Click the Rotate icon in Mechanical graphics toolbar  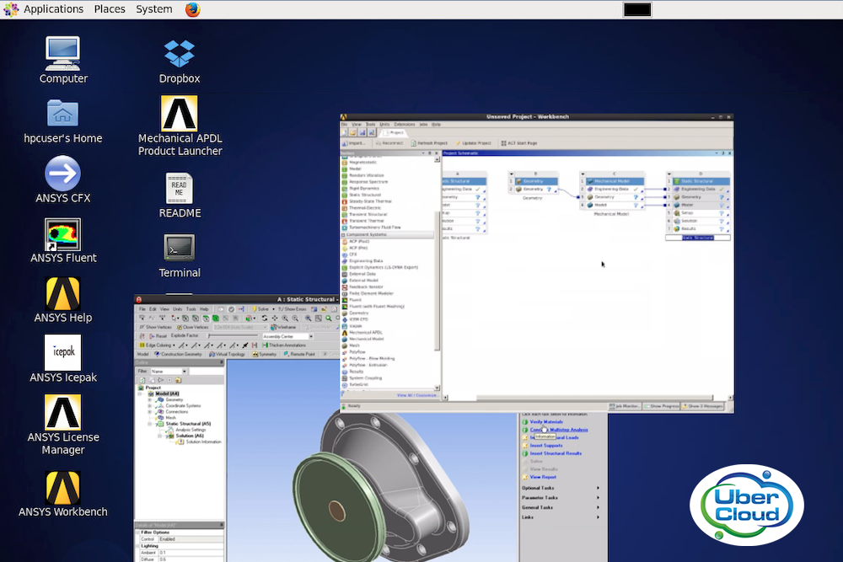[x=265, y=318]
